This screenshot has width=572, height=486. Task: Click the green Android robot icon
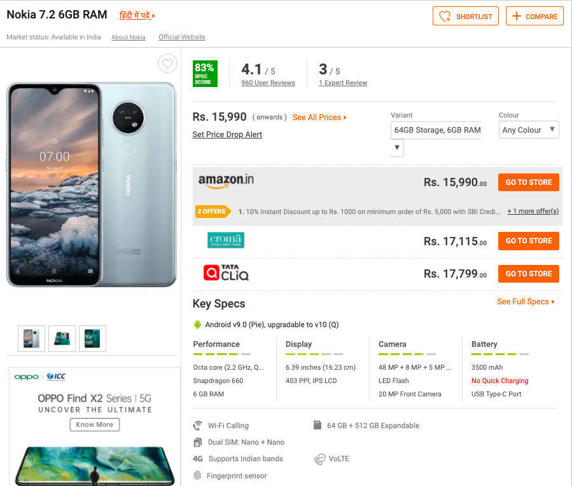pos(197,325)
